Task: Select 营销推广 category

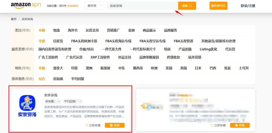Action: pyautogui.click(x=113, y=30)
